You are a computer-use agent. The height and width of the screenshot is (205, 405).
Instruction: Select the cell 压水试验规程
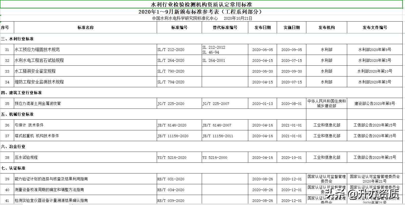[x=26, y=157]
